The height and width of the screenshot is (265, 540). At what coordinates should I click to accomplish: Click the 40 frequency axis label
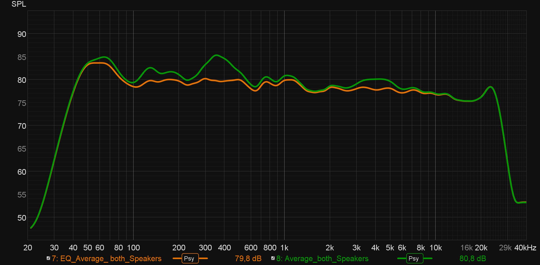pyautogui.click(x=73, y=248)
